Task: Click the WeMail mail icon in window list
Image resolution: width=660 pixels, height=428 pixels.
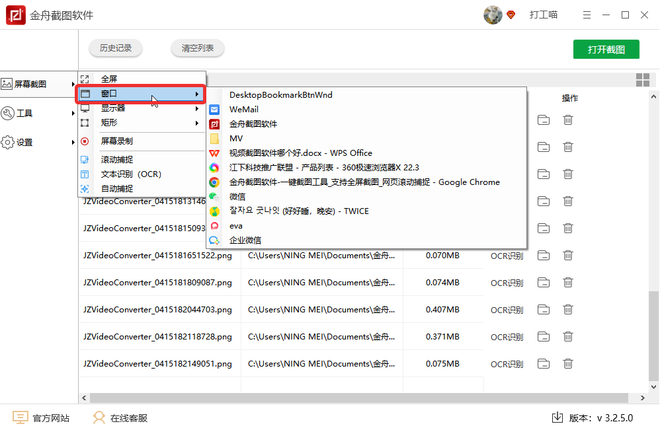Action: click(214, 110)
